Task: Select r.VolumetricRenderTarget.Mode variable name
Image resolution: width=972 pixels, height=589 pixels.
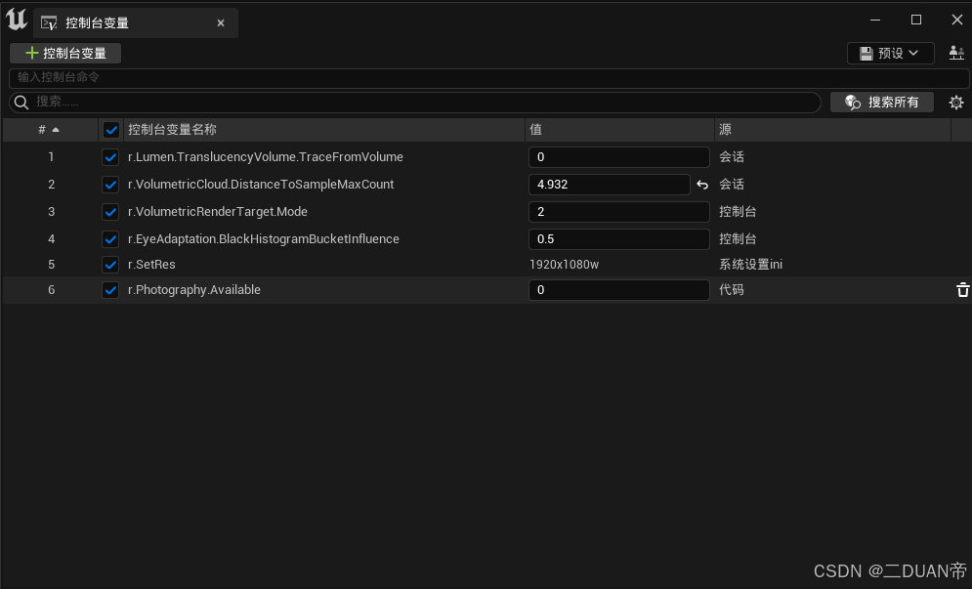Action: [x=218, y=211]
